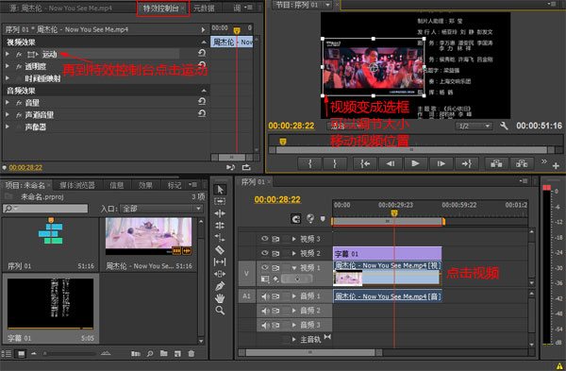566x371 pixels.
Task: Reset the 音量 volume effect
Action: tap(202, 102)
